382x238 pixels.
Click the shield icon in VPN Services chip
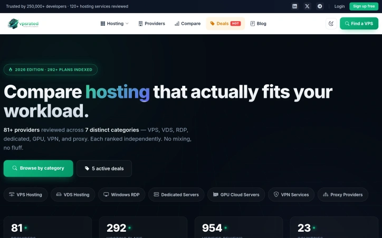pos(276,194)
